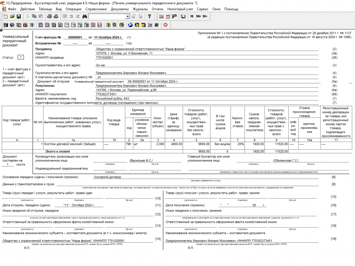Open the Отчеты menu
Screen dimensions: 355x266
[x=158, y=9]
